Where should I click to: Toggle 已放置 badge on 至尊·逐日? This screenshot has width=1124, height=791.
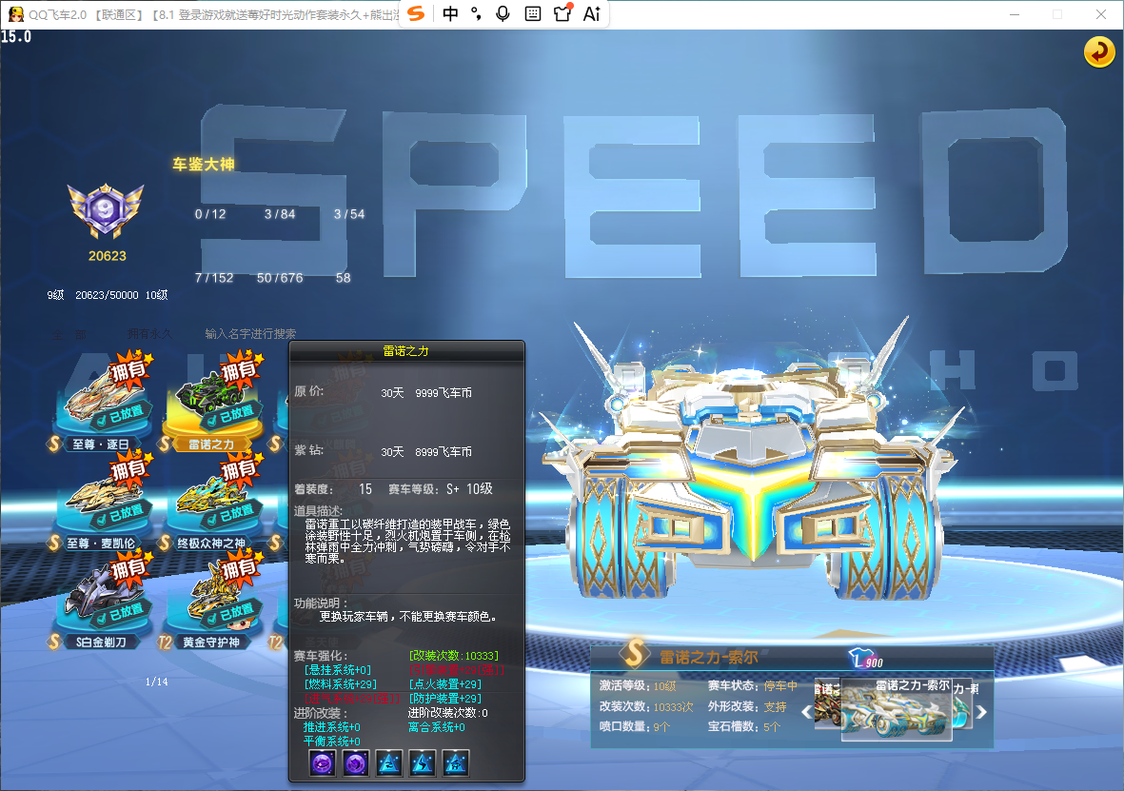(x=122, y=414)
